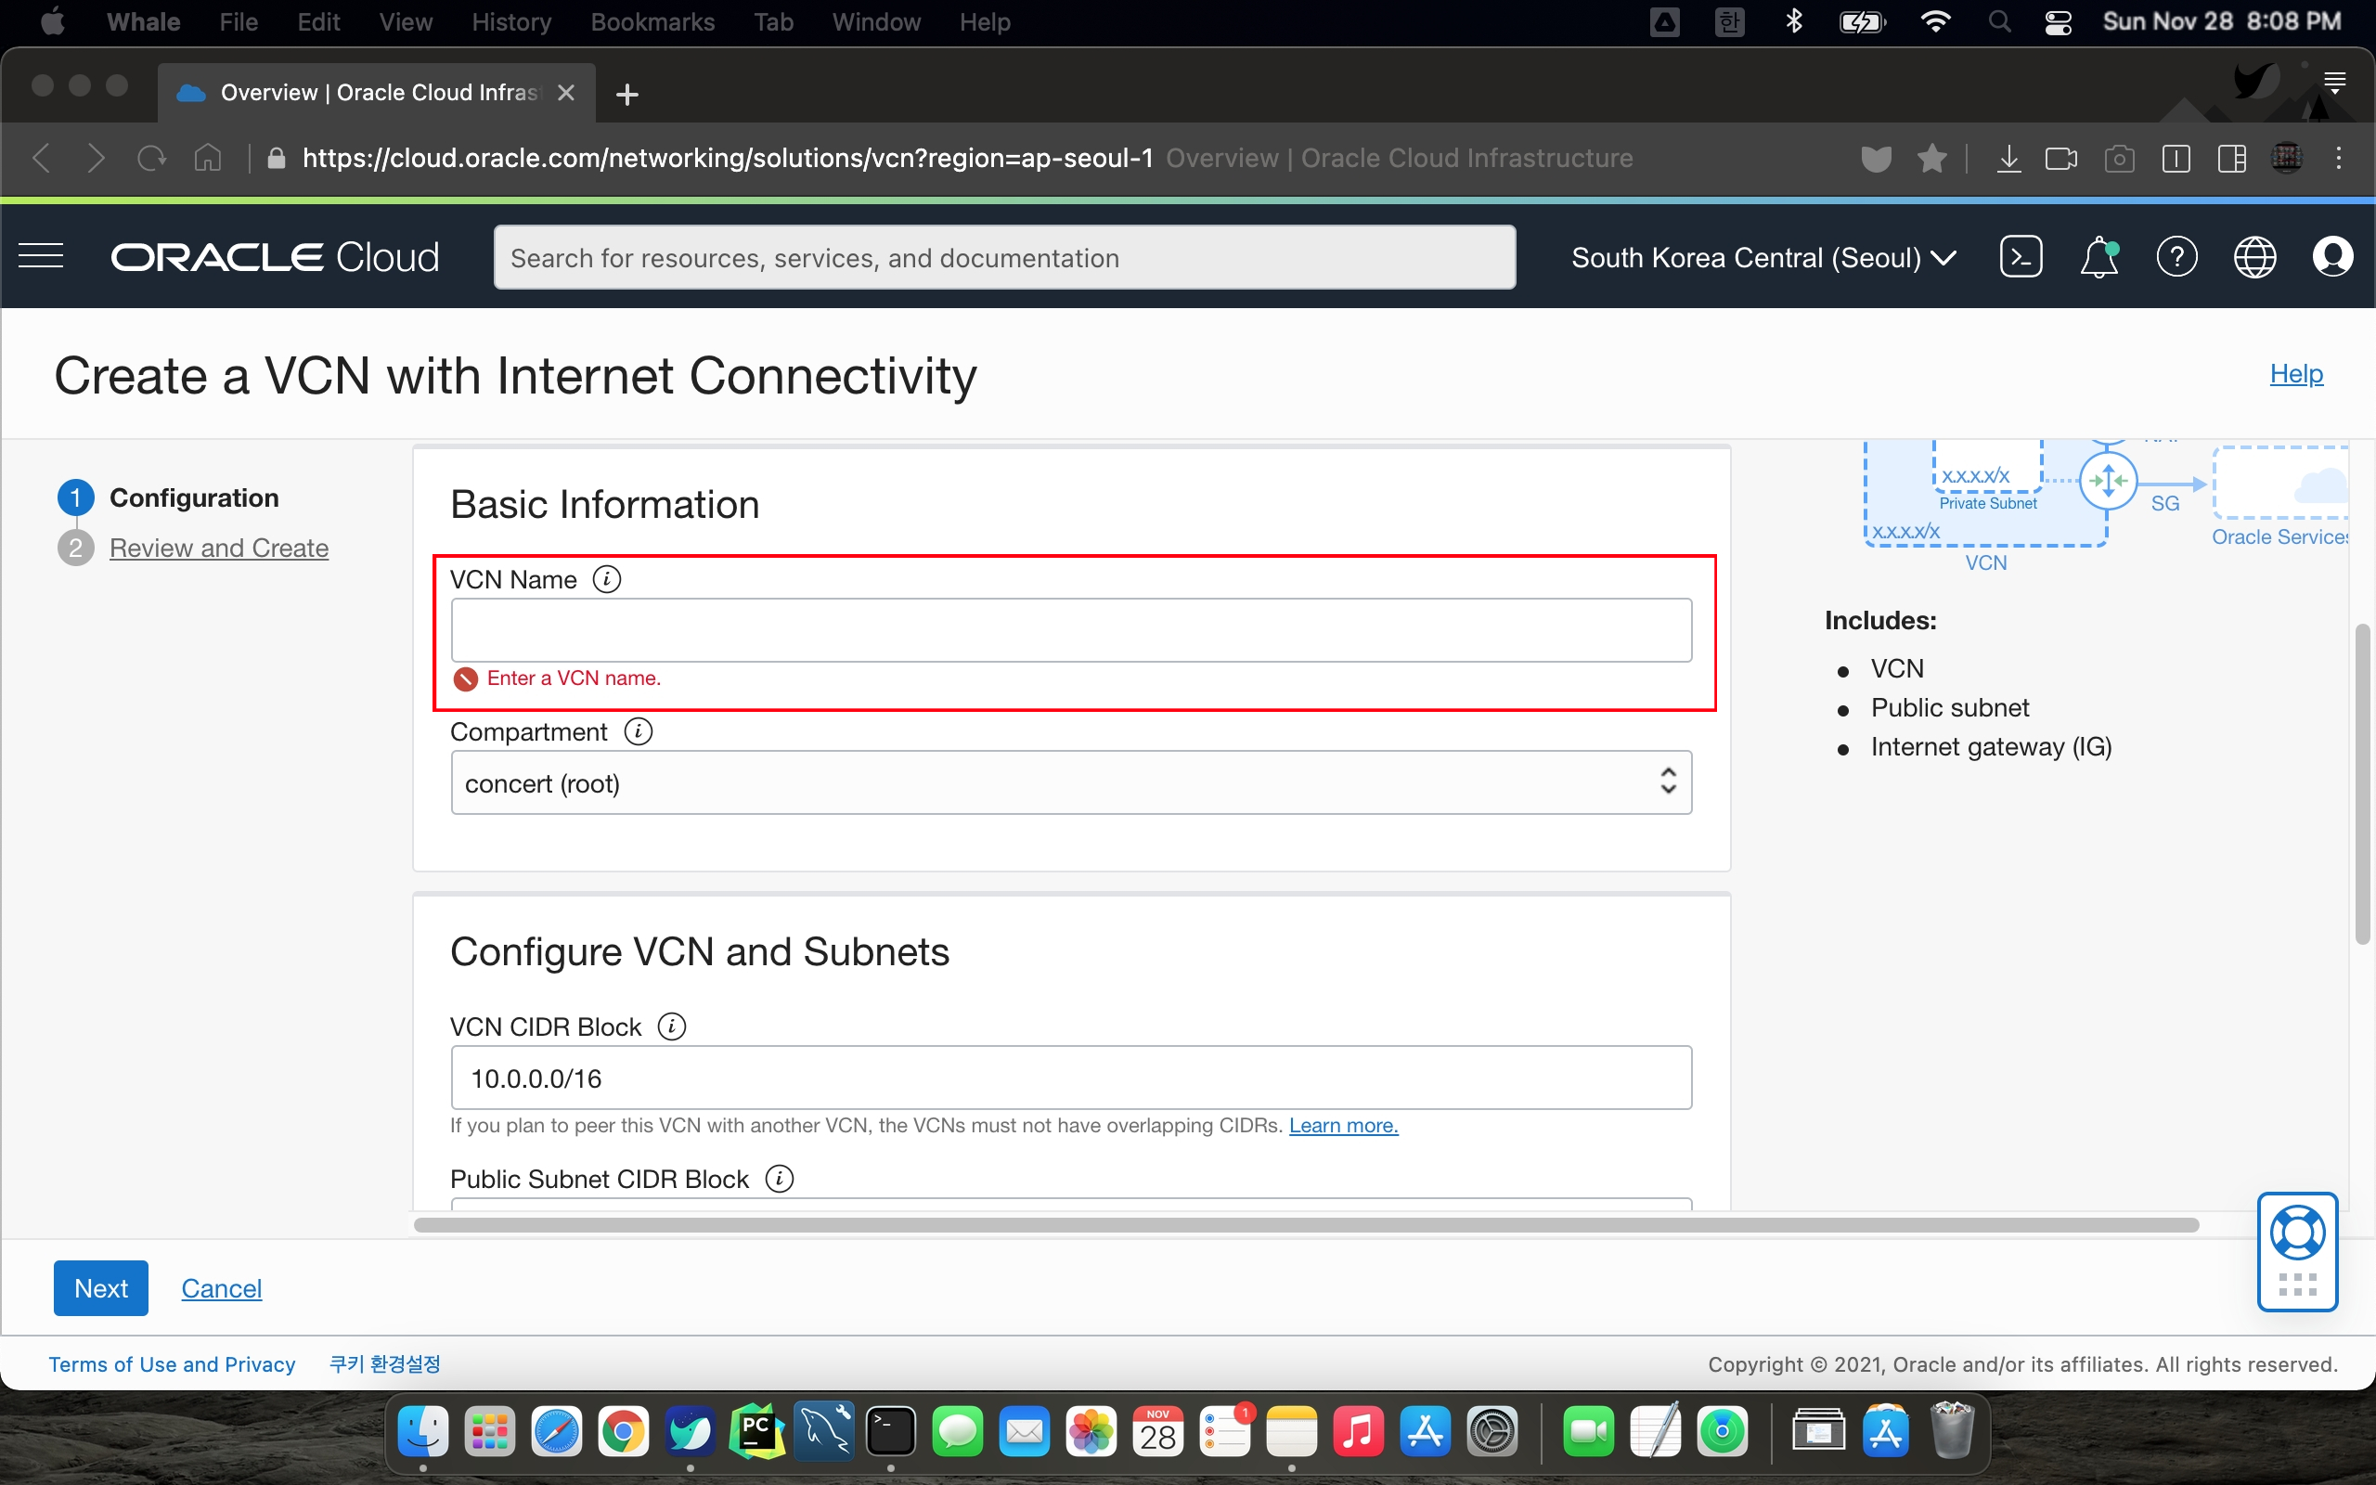
Task: Expand the South Korea Central region selector
Action: [x=1763, y=257]
